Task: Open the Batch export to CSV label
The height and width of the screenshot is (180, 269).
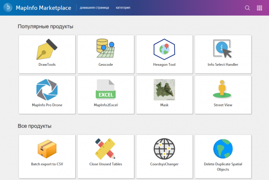Action: click(x=47, y=164)
